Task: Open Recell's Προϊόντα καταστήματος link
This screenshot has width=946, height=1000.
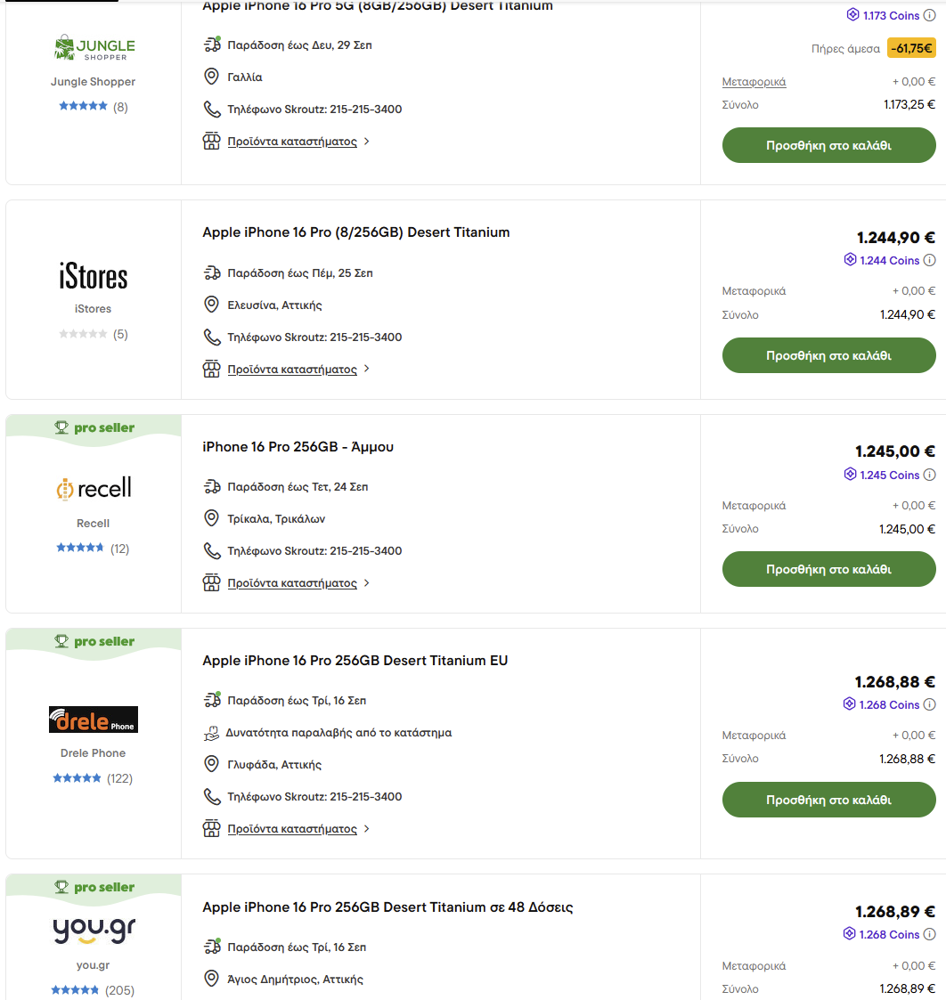Action: coord(292,583)
